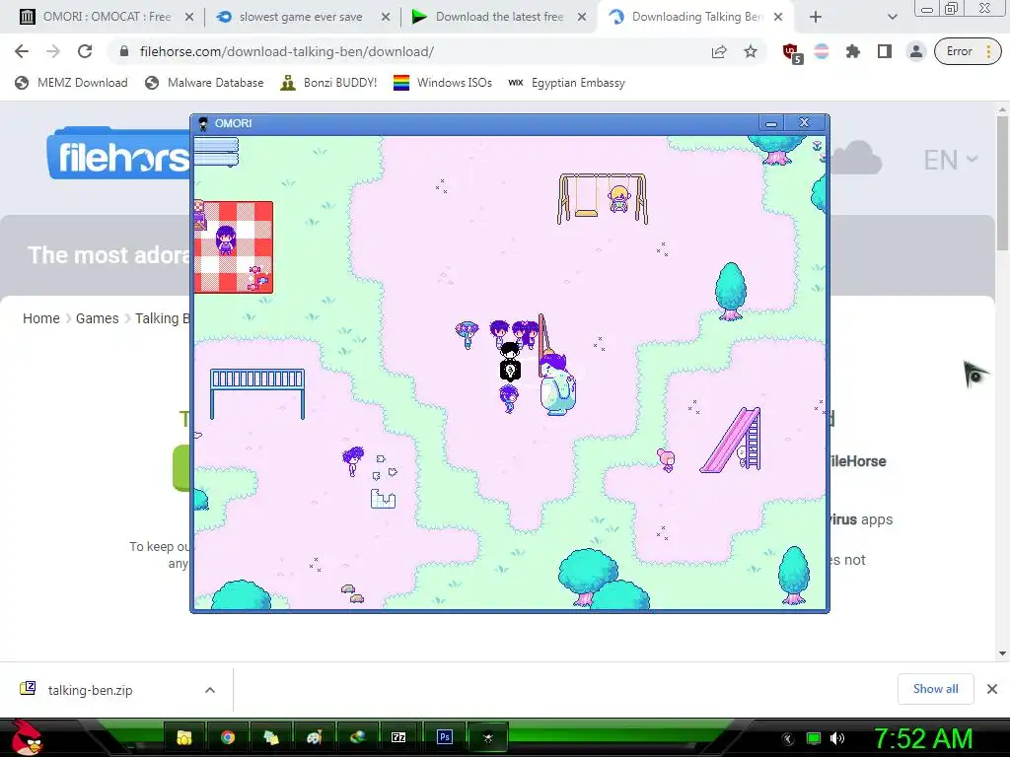Viewport: 1010px width, 757px height.
Task: Open Internet Explorer taskbar icon
Action: [357, 737]
